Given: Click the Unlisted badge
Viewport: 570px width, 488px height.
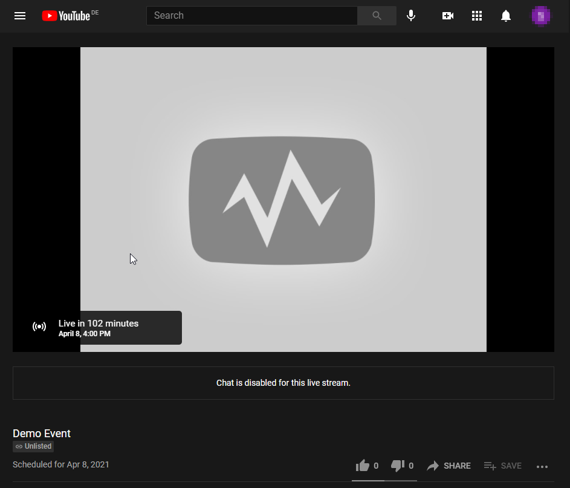Looking at the screenshot, I should pos(33,446).
